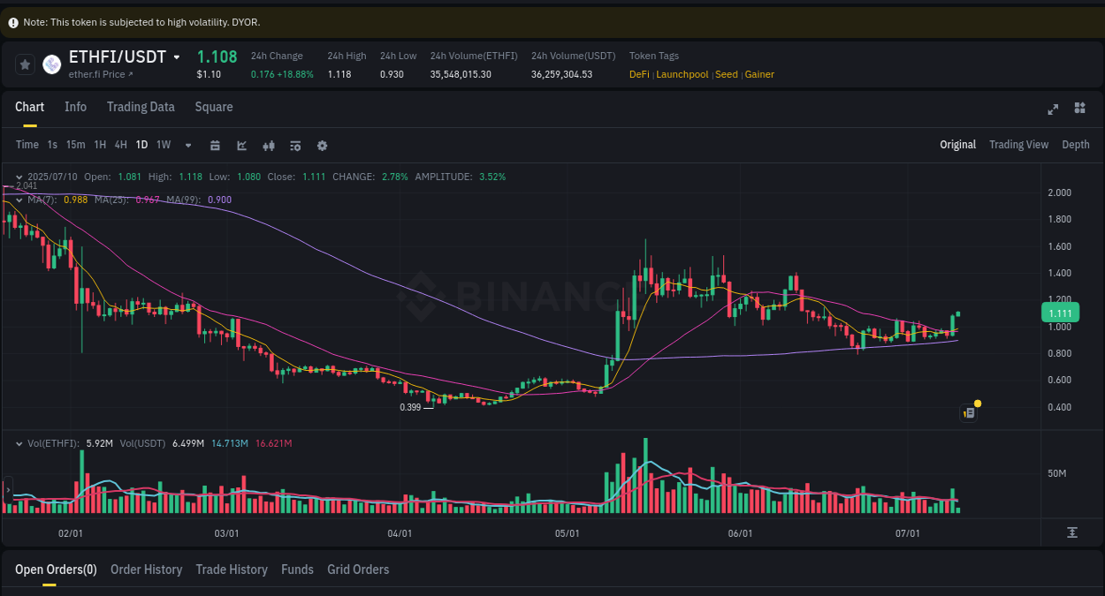Image resolution: width=1105 pixels, height=596 pixels.
Task: Open the chart layout grid icon
Action: [x=1079, y=109]
